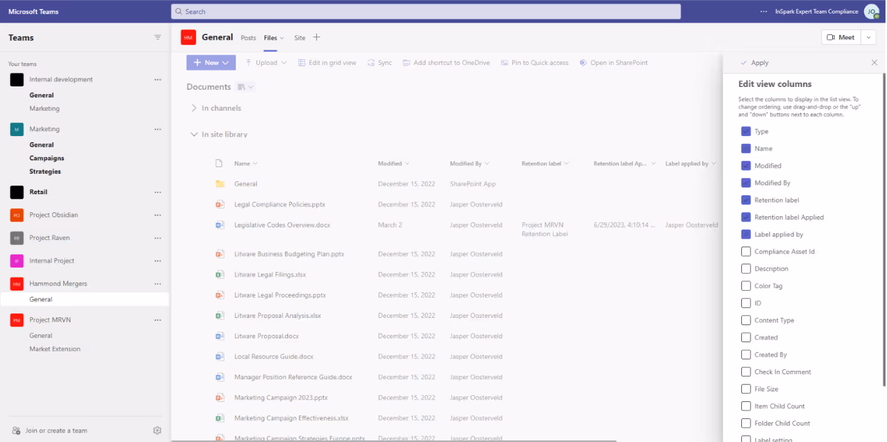Close the Edit view columns panel

point(875,63)
